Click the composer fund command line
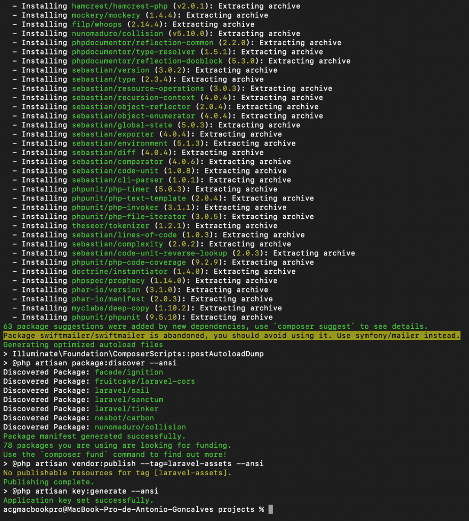 click(x=115, y=454)
